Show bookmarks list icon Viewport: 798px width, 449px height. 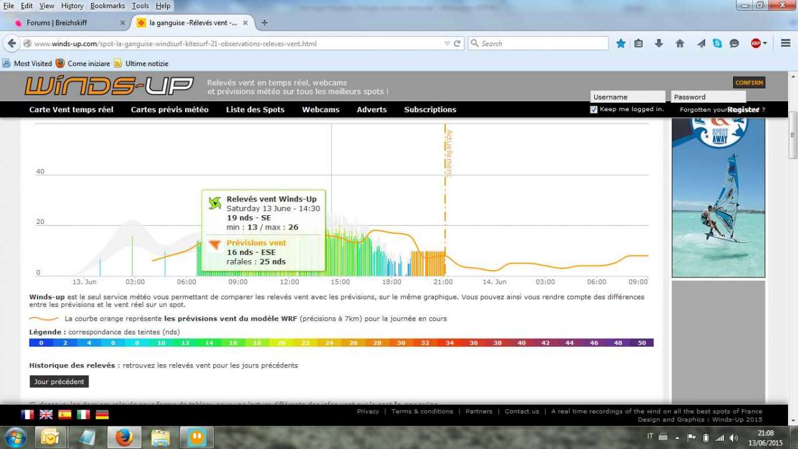click(638, 43)
